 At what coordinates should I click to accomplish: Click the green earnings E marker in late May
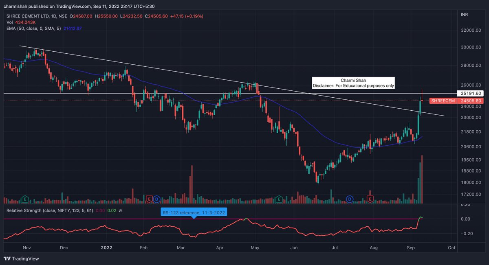(x=279, y=199)
